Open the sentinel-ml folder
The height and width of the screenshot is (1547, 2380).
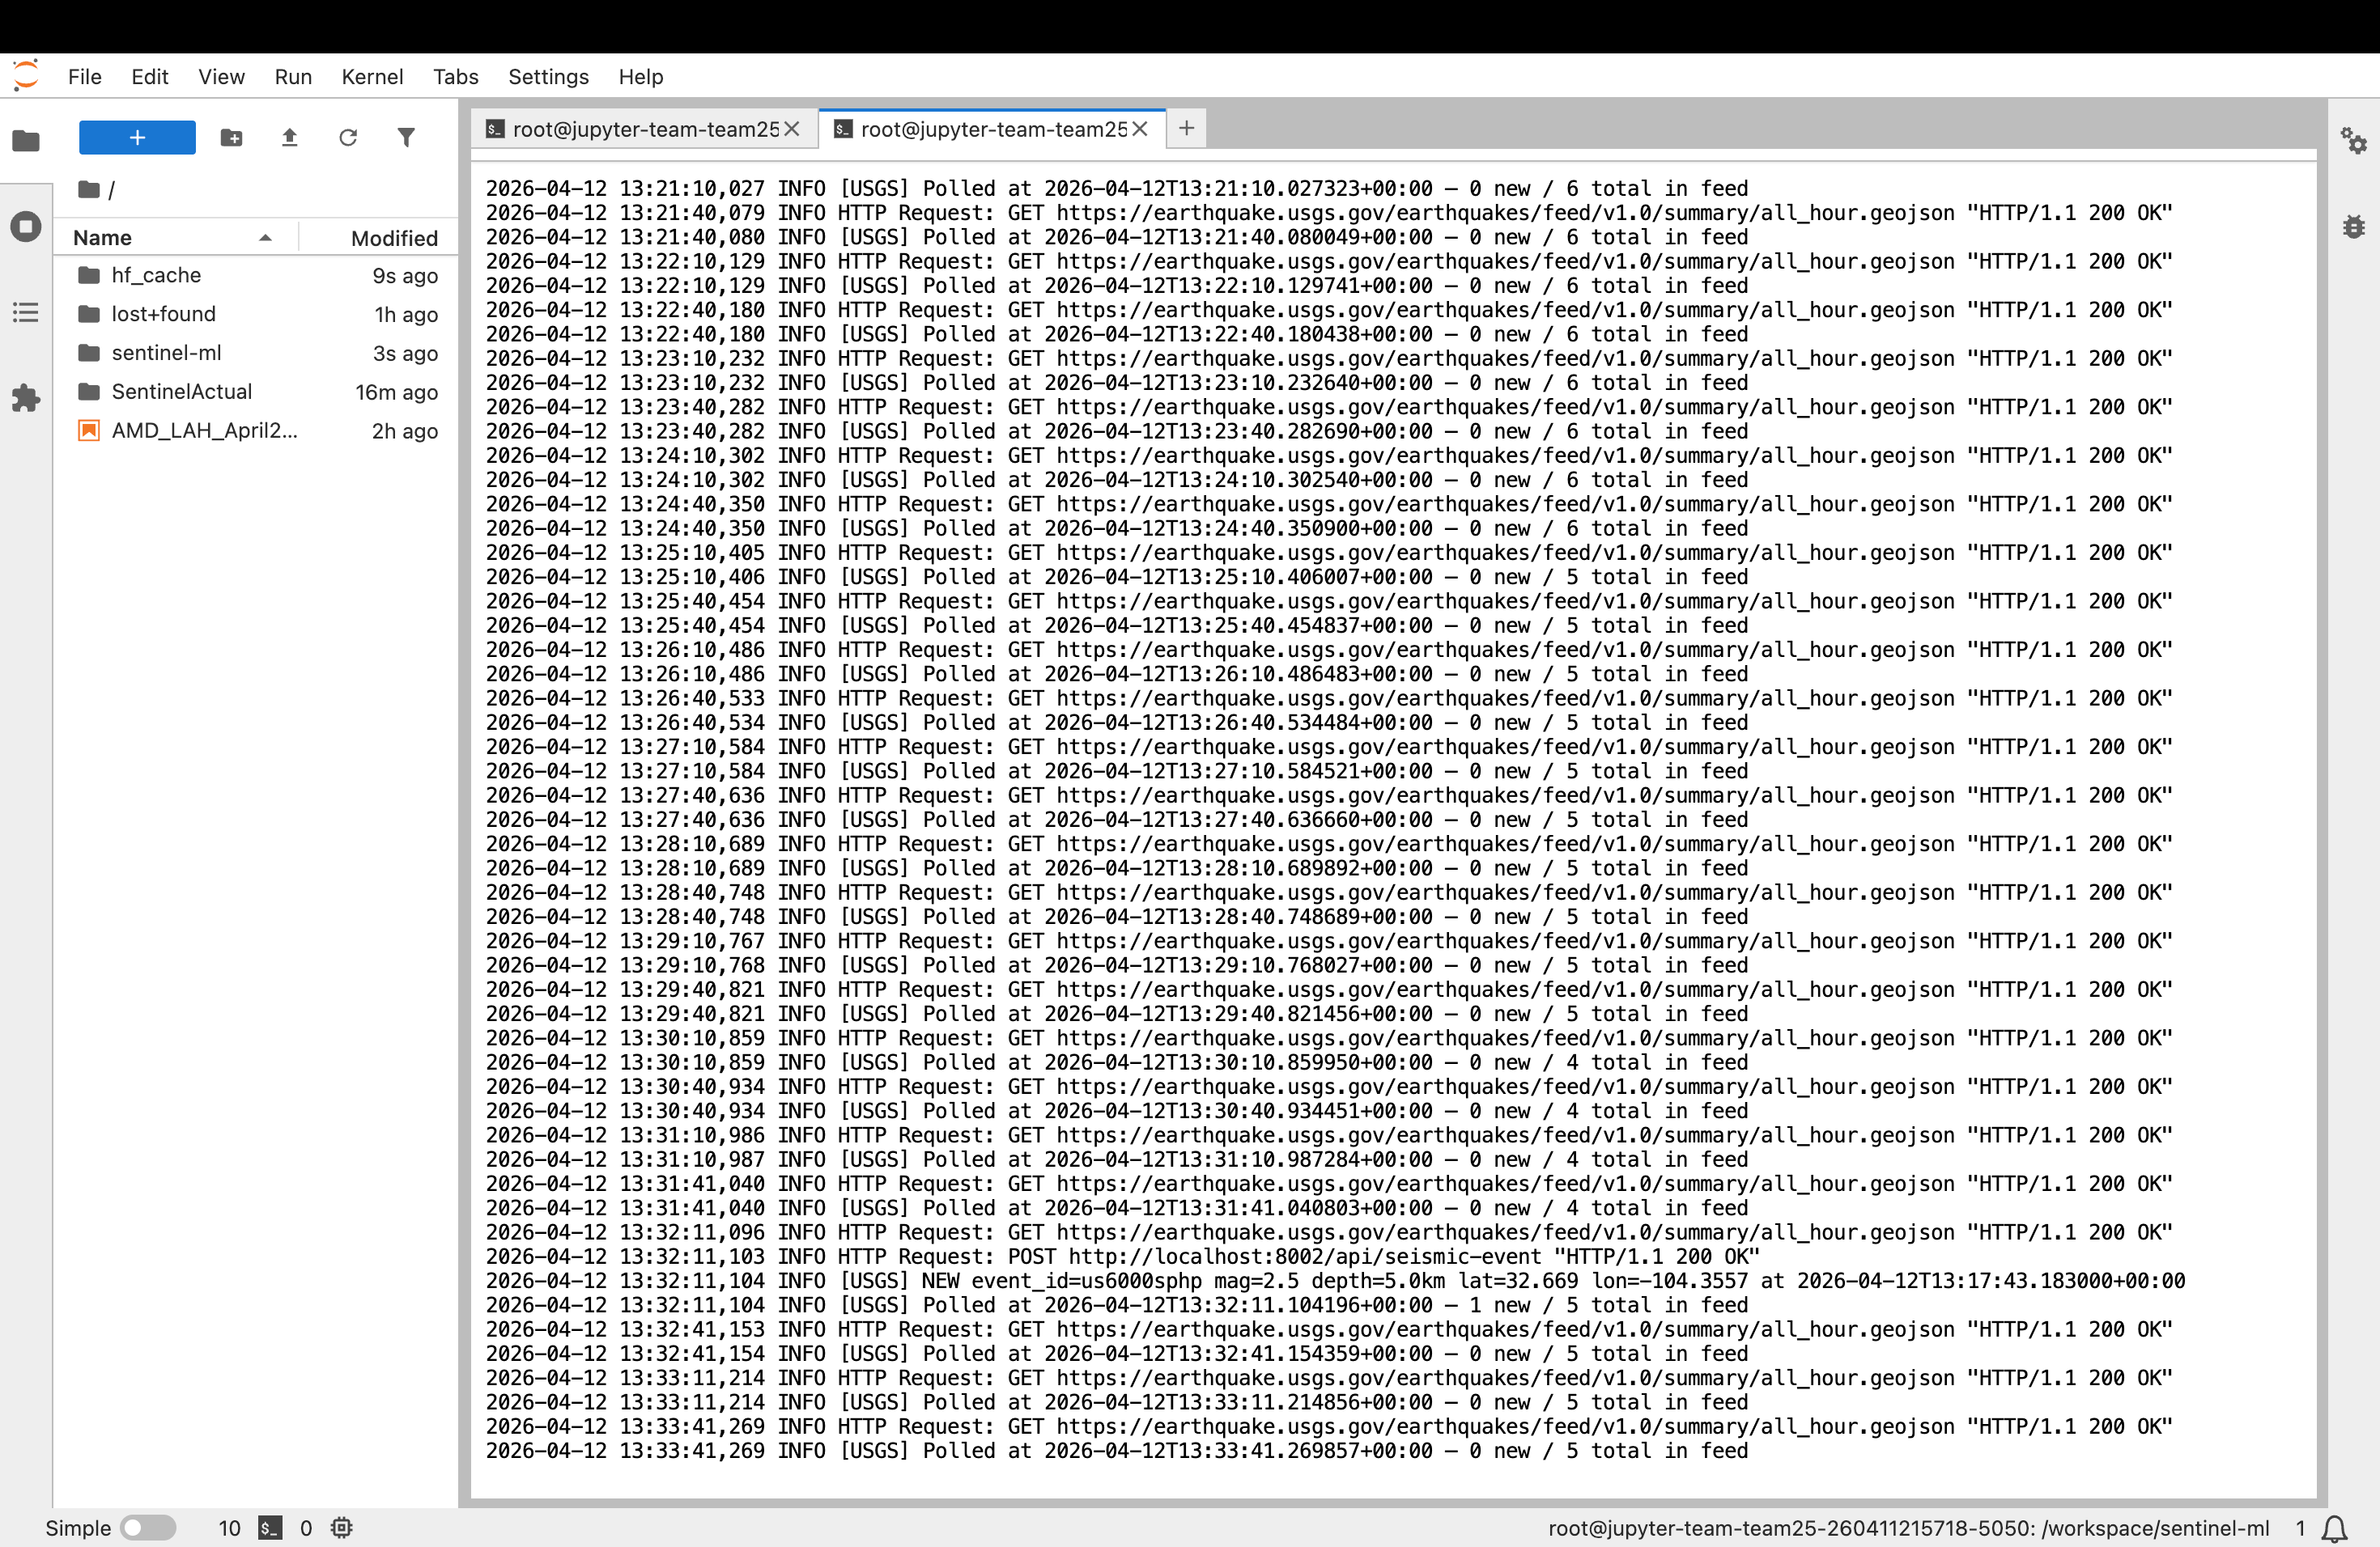coord(166,353)
